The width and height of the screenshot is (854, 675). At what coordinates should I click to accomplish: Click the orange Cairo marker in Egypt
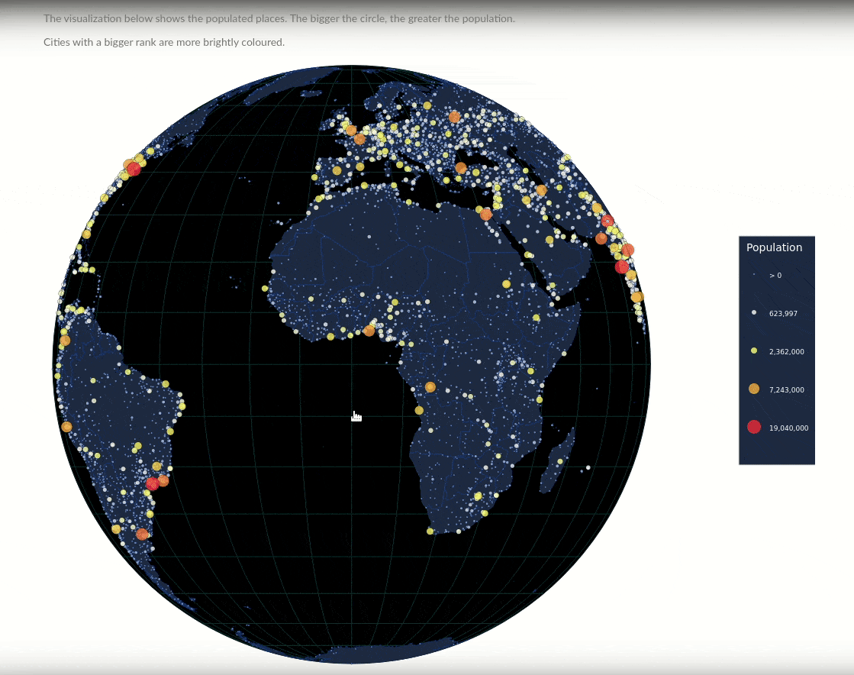coord(486,215)
